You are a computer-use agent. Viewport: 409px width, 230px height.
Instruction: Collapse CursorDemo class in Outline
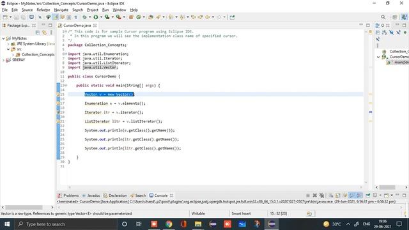[378, 57]
